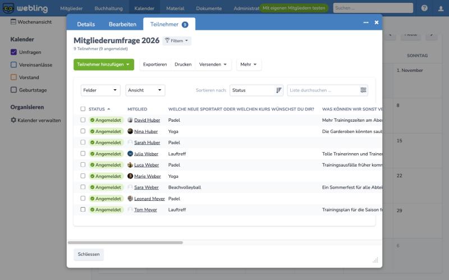
Task: Focus the top Suchen search field
Action: (x=373, y=8)
